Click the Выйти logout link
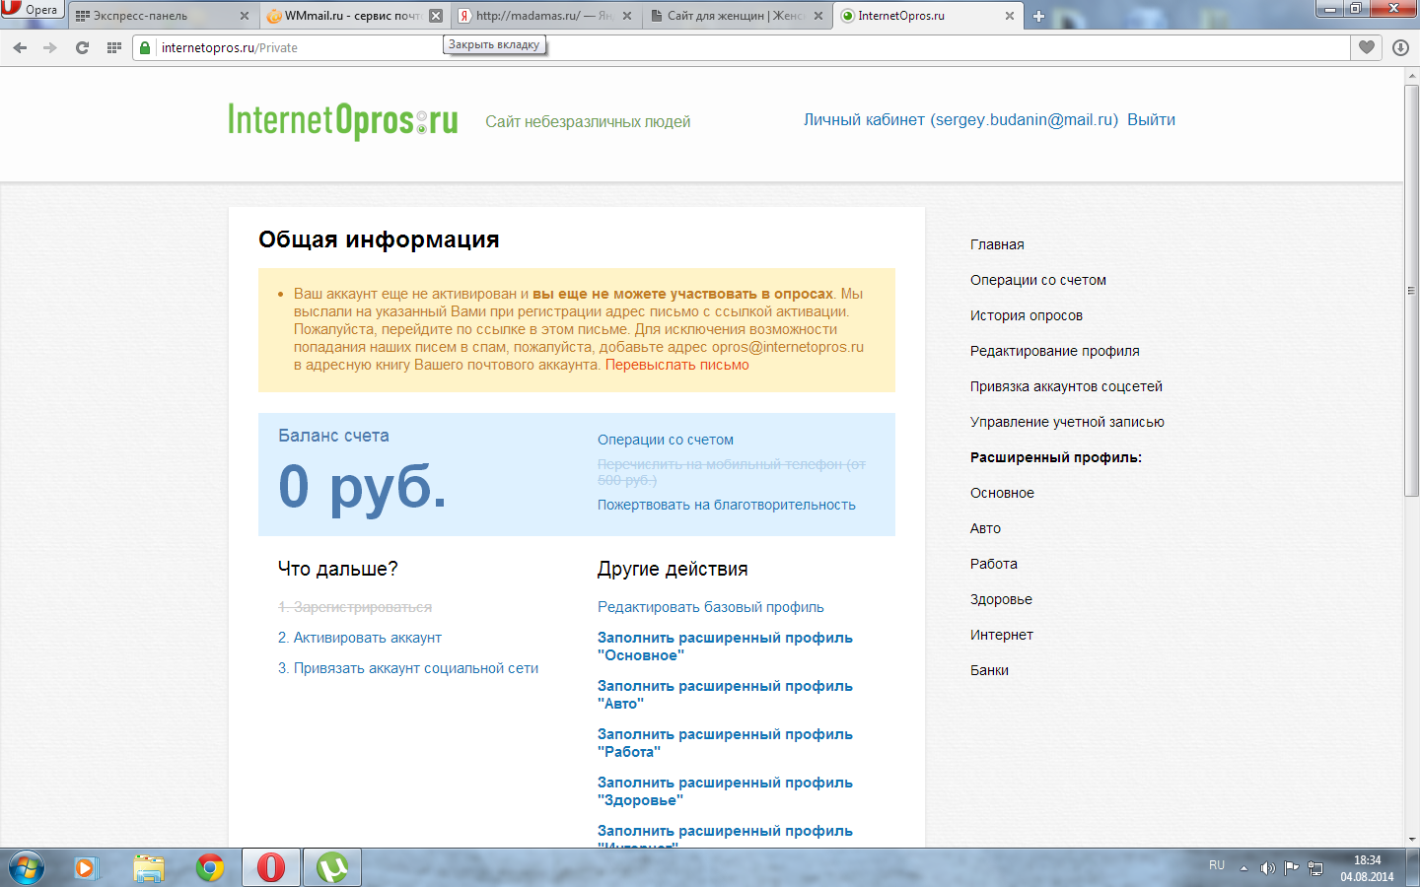The height and width of the screenshot is (887, 1420). [x=1151, y=120]
